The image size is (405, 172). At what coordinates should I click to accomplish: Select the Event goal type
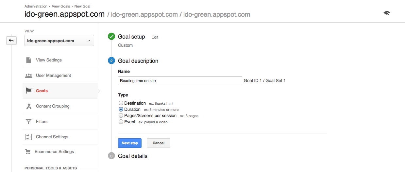click(121, 122)
